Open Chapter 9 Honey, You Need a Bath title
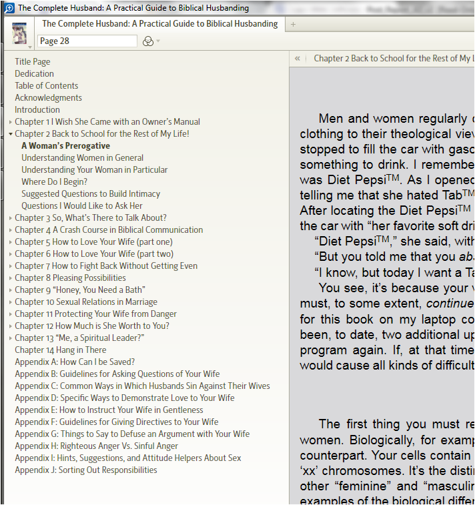The width and height of the screenshot is (475, 505). click(x=80, y=290)
